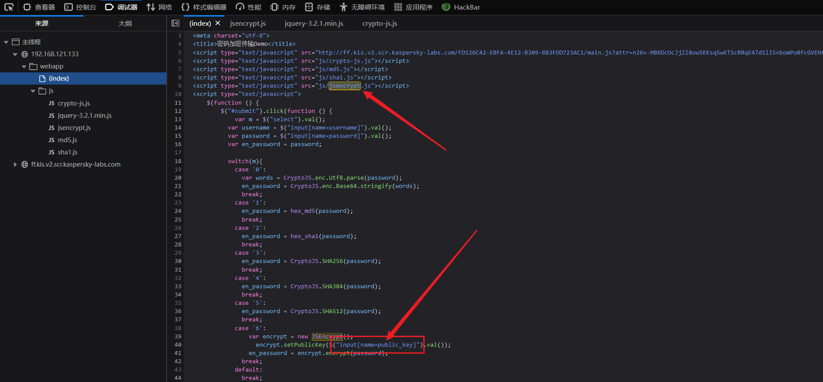Activate the element picker tool icon
823x382 pixels.
tap(9, 7)
